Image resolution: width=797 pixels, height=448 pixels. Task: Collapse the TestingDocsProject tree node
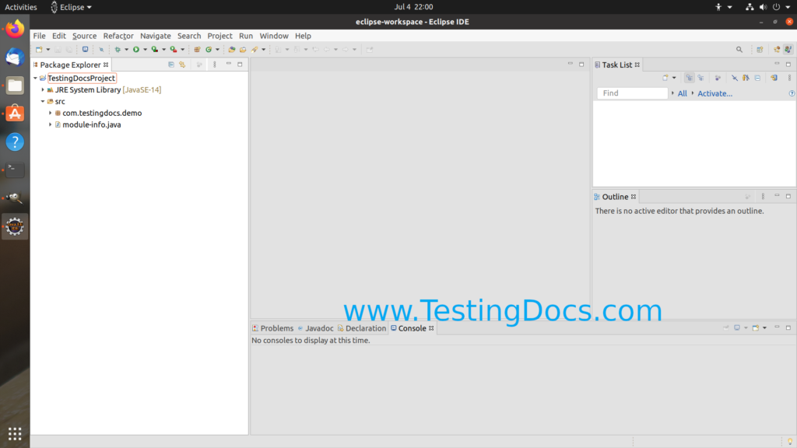pyautogui.click(x=35, y=79)
